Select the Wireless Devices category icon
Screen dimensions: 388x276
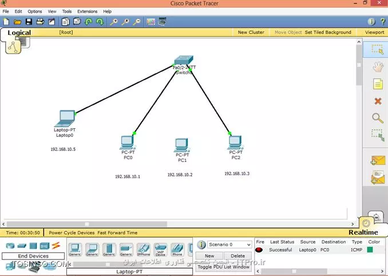45,246
